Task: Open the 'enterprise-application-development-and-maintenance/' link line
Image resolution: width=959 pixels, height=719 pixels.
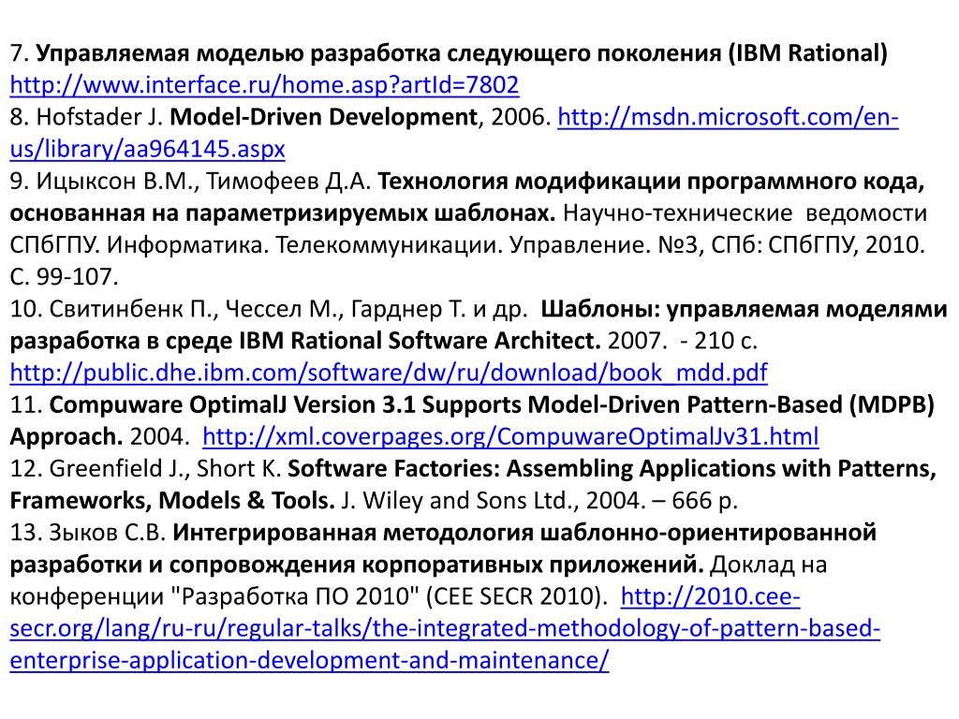Action: [309, 661]
